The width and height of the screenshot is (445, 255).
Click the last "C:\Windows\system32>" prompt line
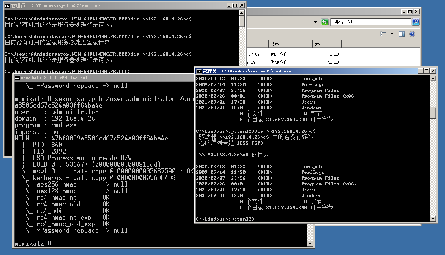[225, 219]
